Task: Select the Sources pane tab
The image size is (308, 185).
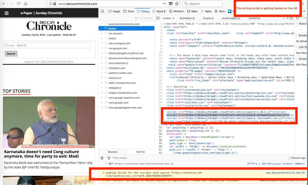Action: (x=112, y=152)
